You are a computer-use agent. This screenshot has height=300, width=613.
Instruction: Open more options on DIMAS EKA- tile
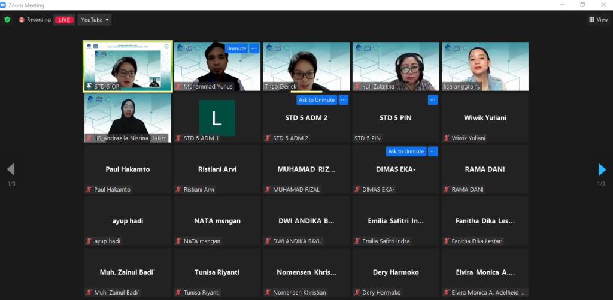point(432,151)
